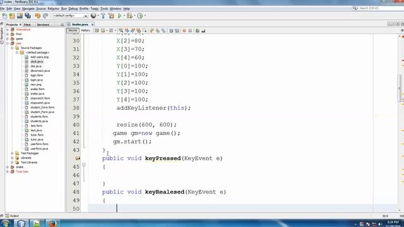Viewport: 404px width, 227px height.
Task: Open the Debug Project dropdown arrow
Action: click(x=134, y=16)
